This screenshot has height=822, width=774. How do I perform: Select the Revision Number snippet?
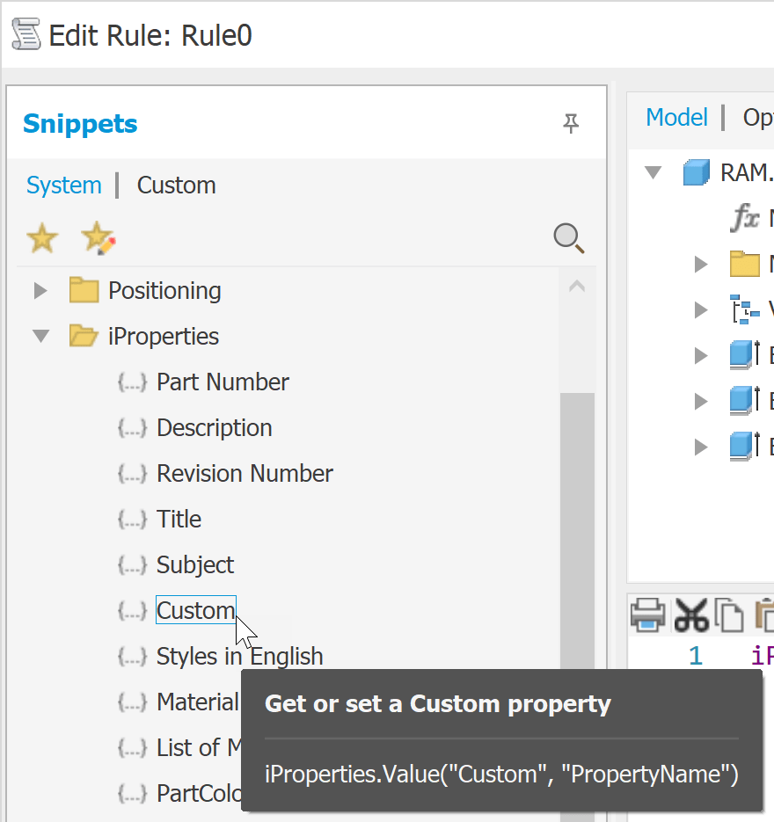(245, 474)
